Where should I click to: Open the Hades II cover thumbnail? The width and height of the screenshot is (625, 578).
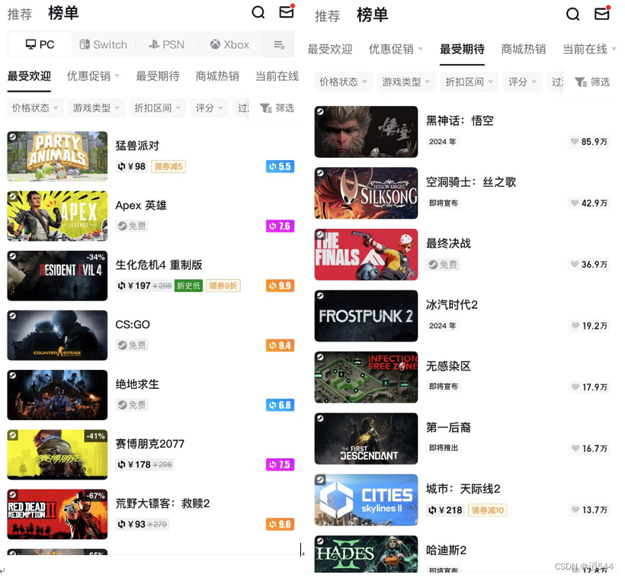click(x=366, y=554)
